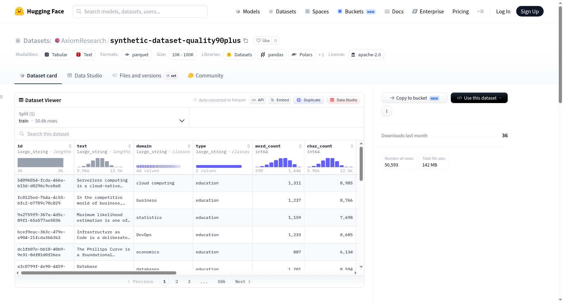Open Data Studio from viewer header

click(x=343, y=100)
